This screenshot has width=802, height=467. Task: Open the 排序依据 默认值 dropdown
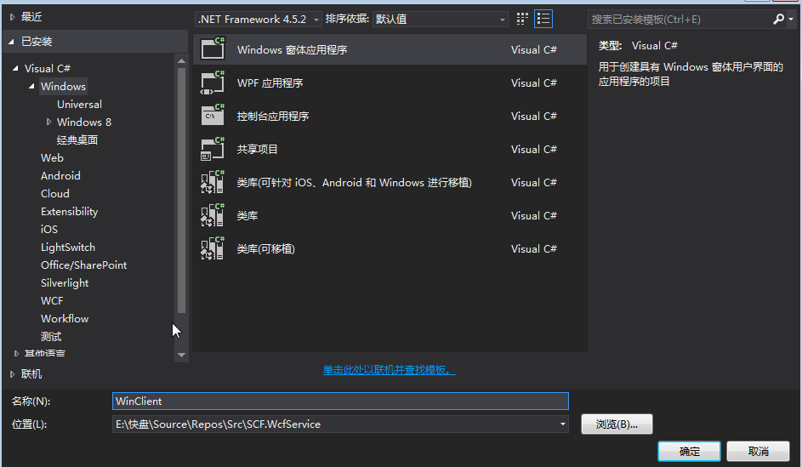441,19
